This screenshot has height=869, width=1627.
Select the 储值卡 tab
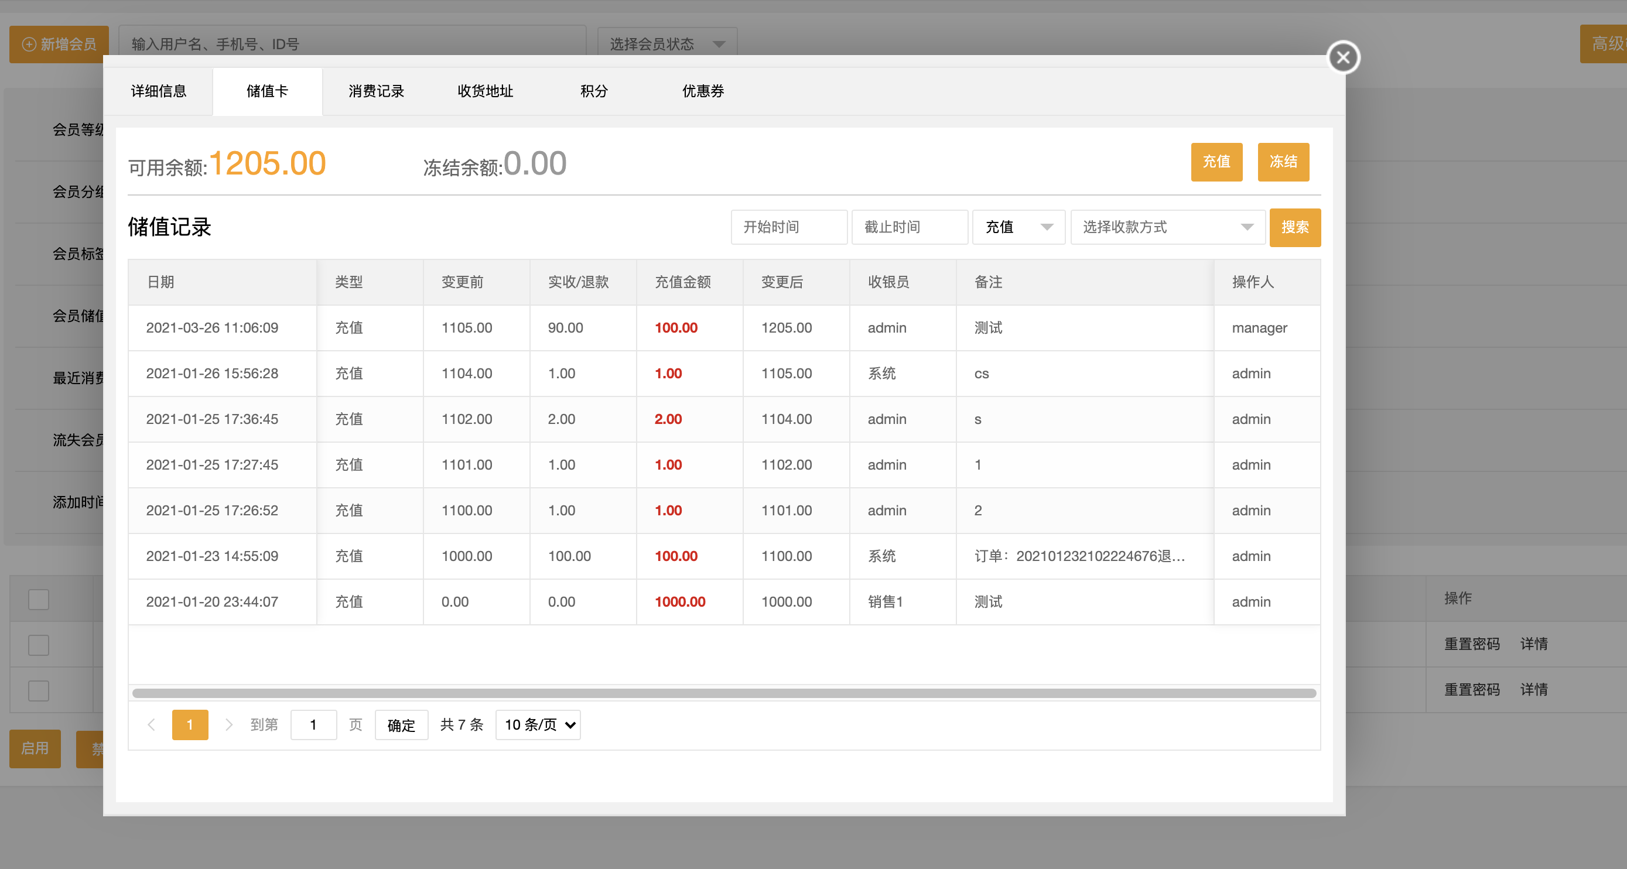(267, 91)
